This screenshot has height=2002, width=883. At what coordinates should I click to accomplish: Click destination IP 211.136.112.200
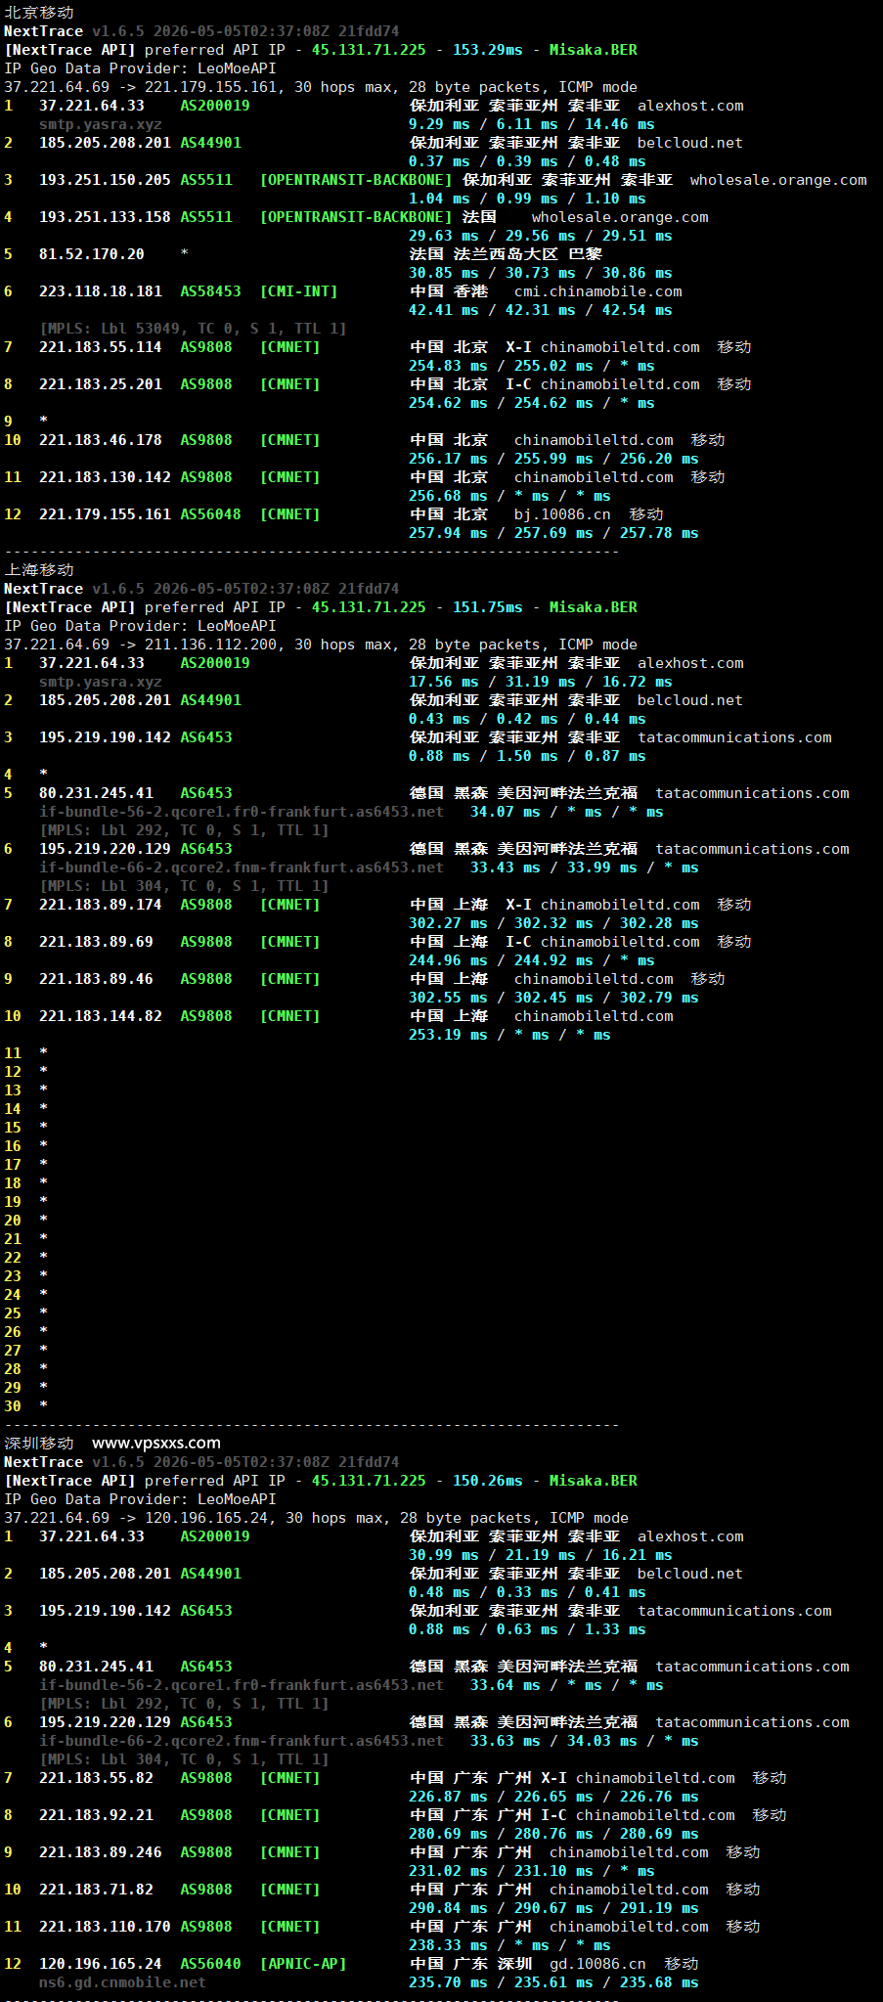point(210,645)
